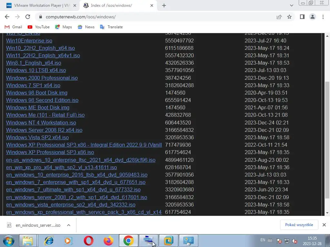Open Windows XP Professional SP3 x86.iso

[50, 152]
